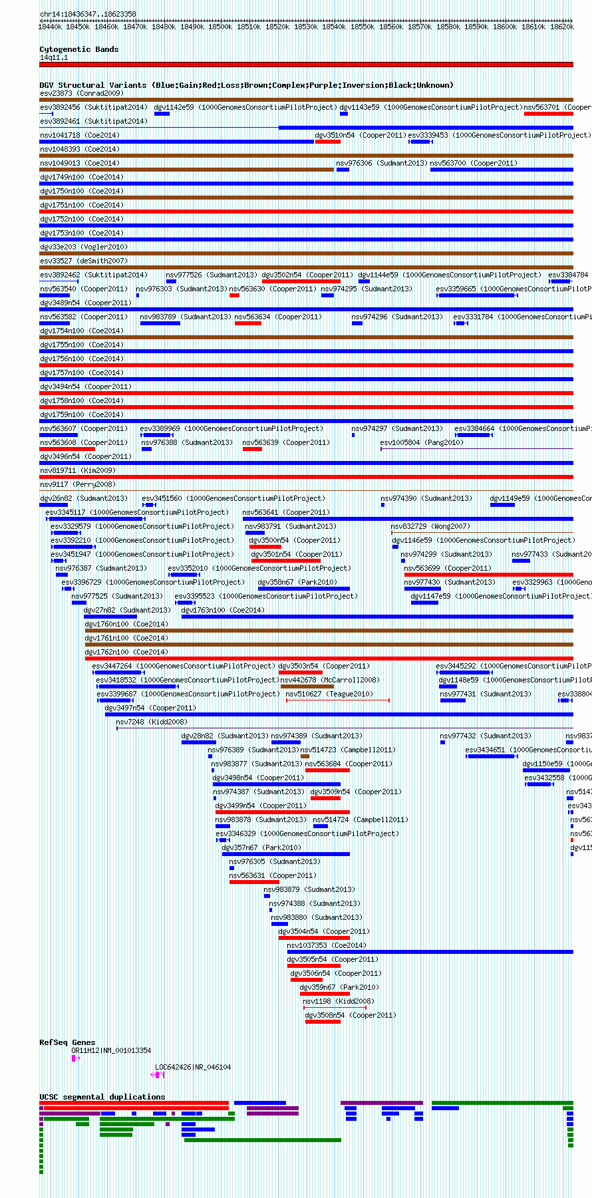The width and height of the screenshot is (592, 1198).
Task: Click the 18500k ruler tick label
Action: [220, 27]
